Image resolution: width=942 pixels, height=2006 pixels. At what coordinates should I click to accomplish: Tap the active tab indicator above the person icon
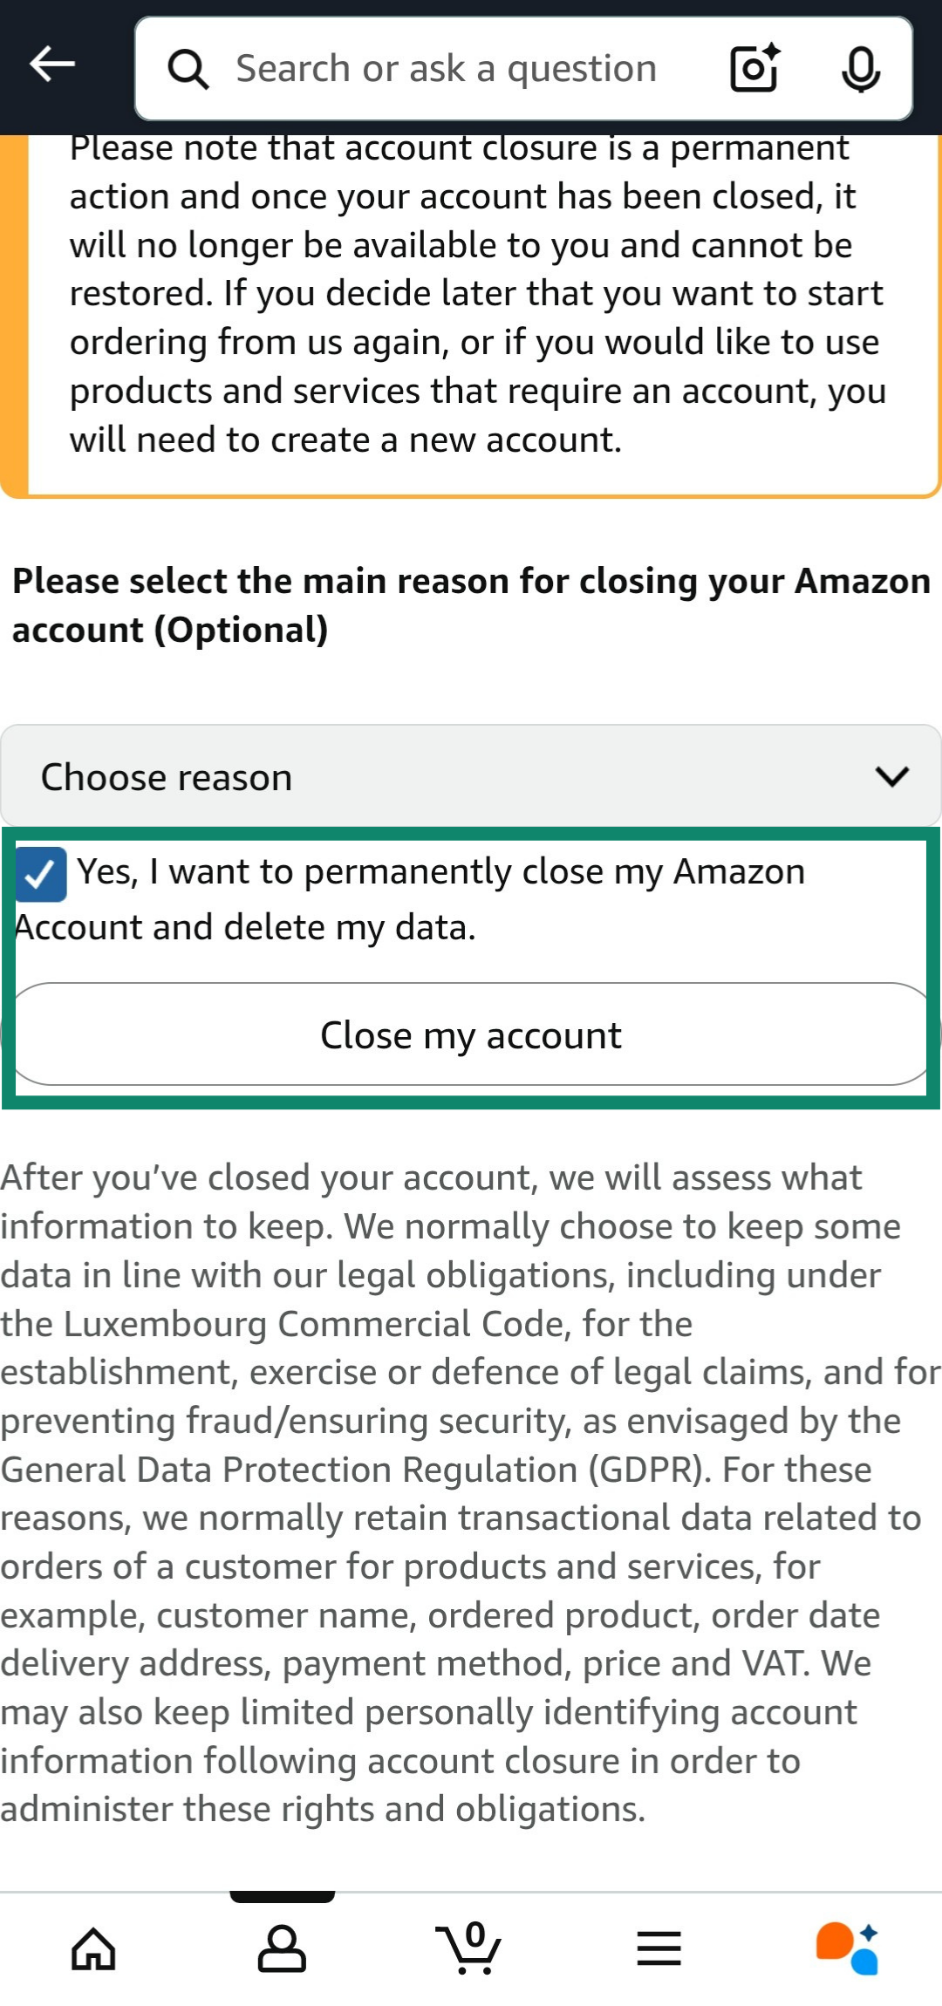282,1894
